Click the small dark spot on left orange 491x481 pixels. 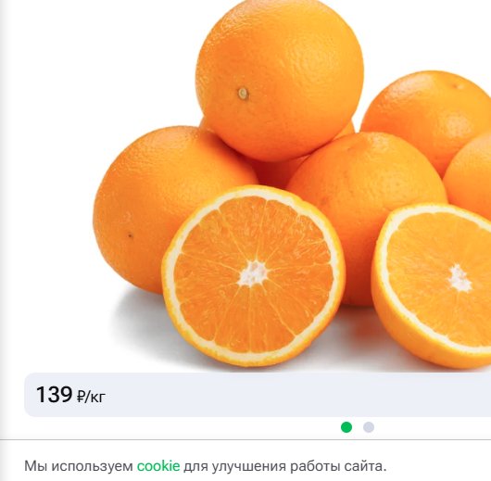(x=131, y=235)
